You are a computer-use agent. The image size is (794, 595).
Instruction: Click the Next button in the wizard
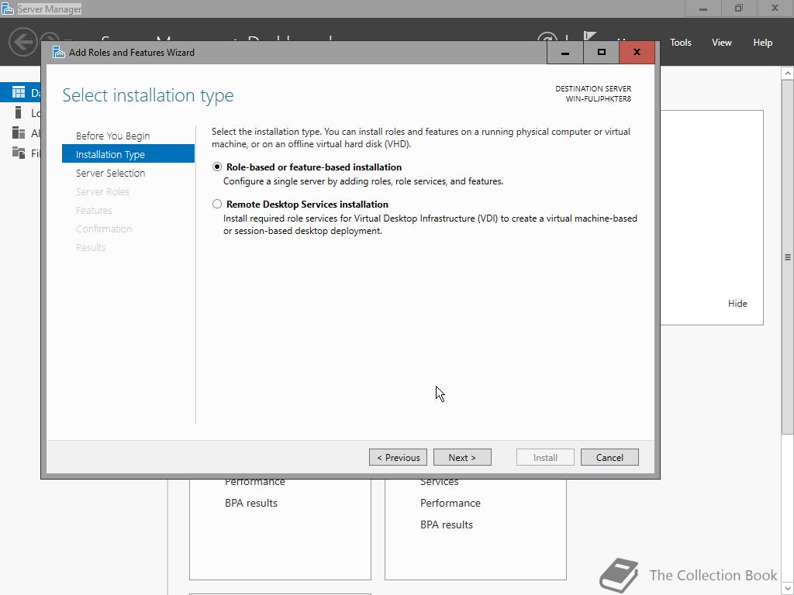pos(462,457)
